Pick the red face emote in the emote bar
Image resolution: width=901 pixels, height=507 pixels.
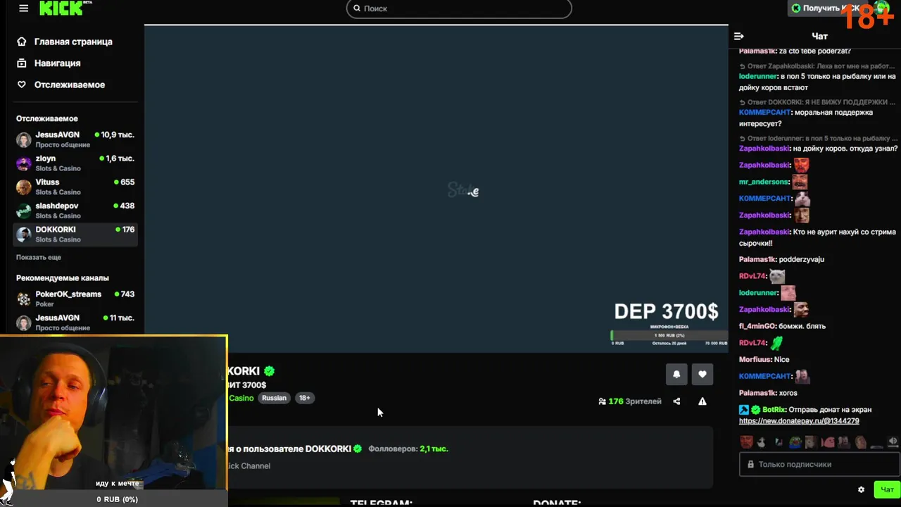(x=746, y=442)
